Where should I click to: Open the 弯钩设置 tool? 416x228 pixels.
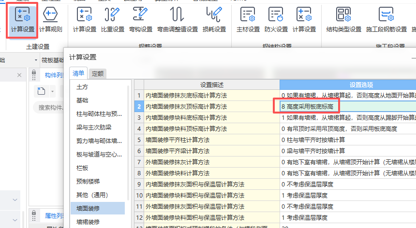tap(141, 20)
